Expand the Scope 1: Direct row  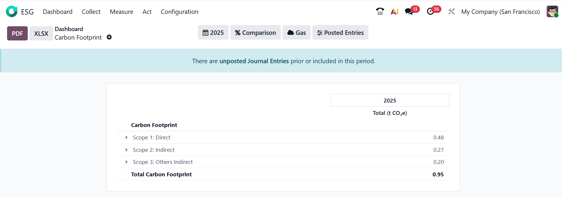tap(127, 137)
